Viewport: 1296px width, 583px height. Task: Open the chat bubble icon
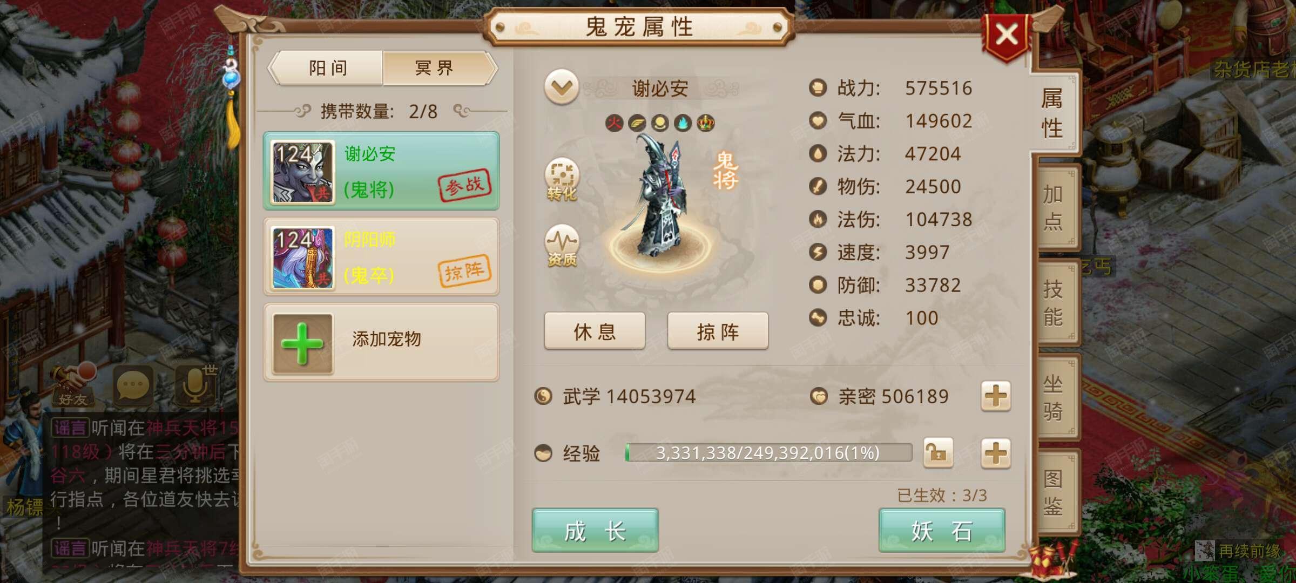point(133,385)
